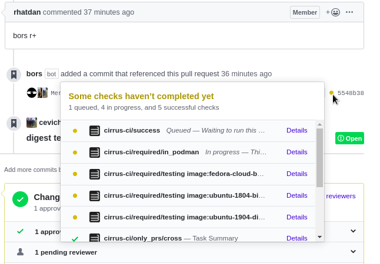Open Details for the fedora-cloud testing check
Image resolution: width=380 pixels, height=264 pixels.
[x=296, y=174]
